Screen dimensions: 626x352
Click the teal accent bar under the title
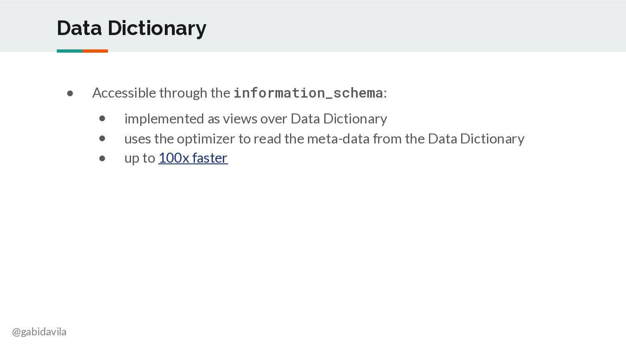pos(70,51)
